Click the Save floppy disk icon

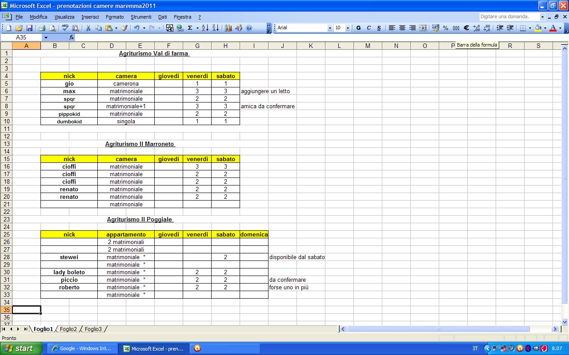click(x=28, y=28)
